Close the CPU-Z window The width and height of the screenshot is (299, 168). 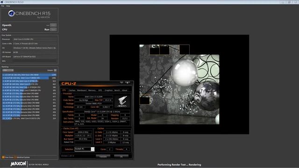pyautogui.click(x=128, y=83)
